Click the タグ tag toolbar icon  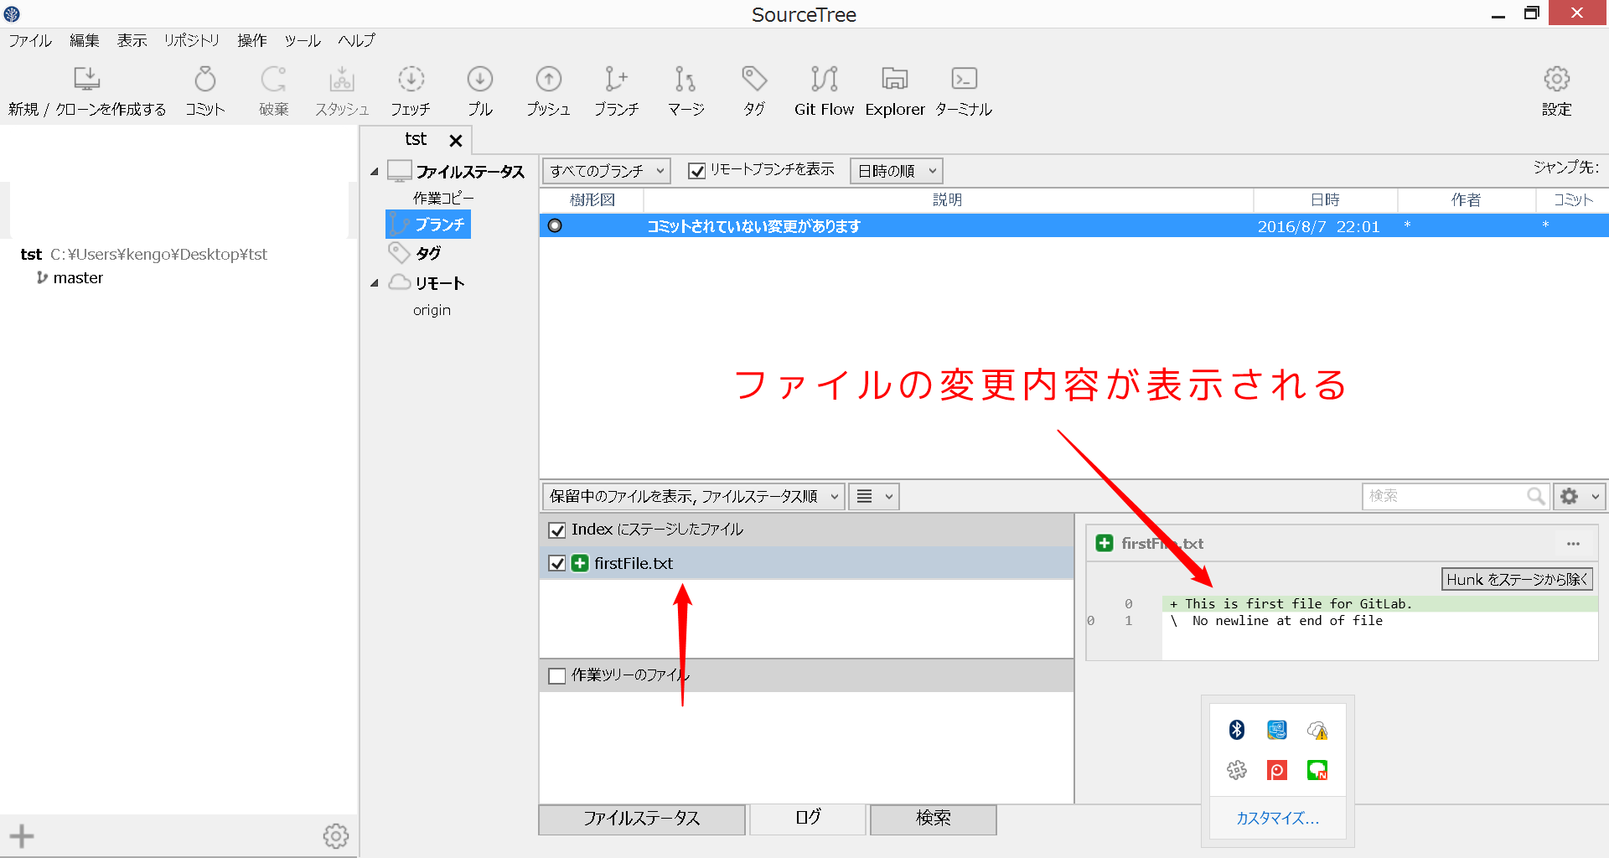[x=754, y=79]
